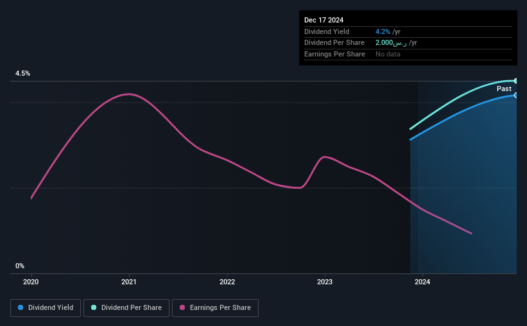The image size is (527, 326).
Task: Click the "No data" earnings tooltip text
Action: click(388, 54)
